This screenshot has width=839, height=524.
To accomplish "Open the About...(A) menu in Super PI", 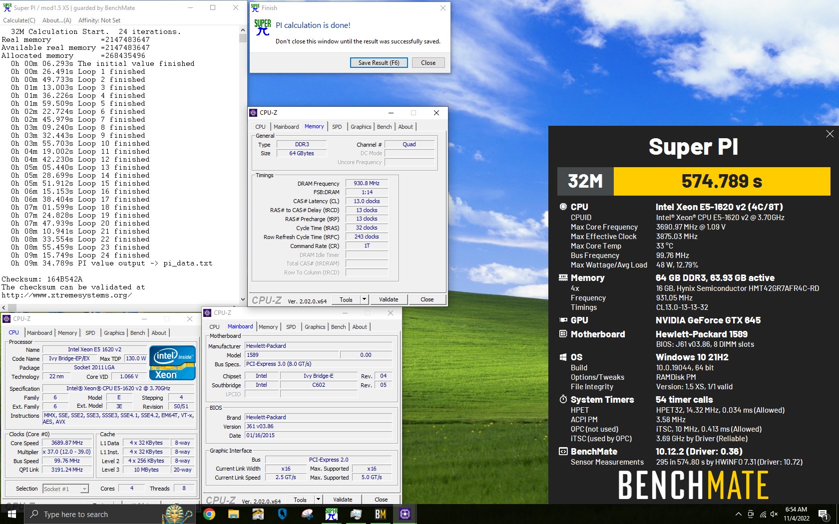I will point(57,20).
